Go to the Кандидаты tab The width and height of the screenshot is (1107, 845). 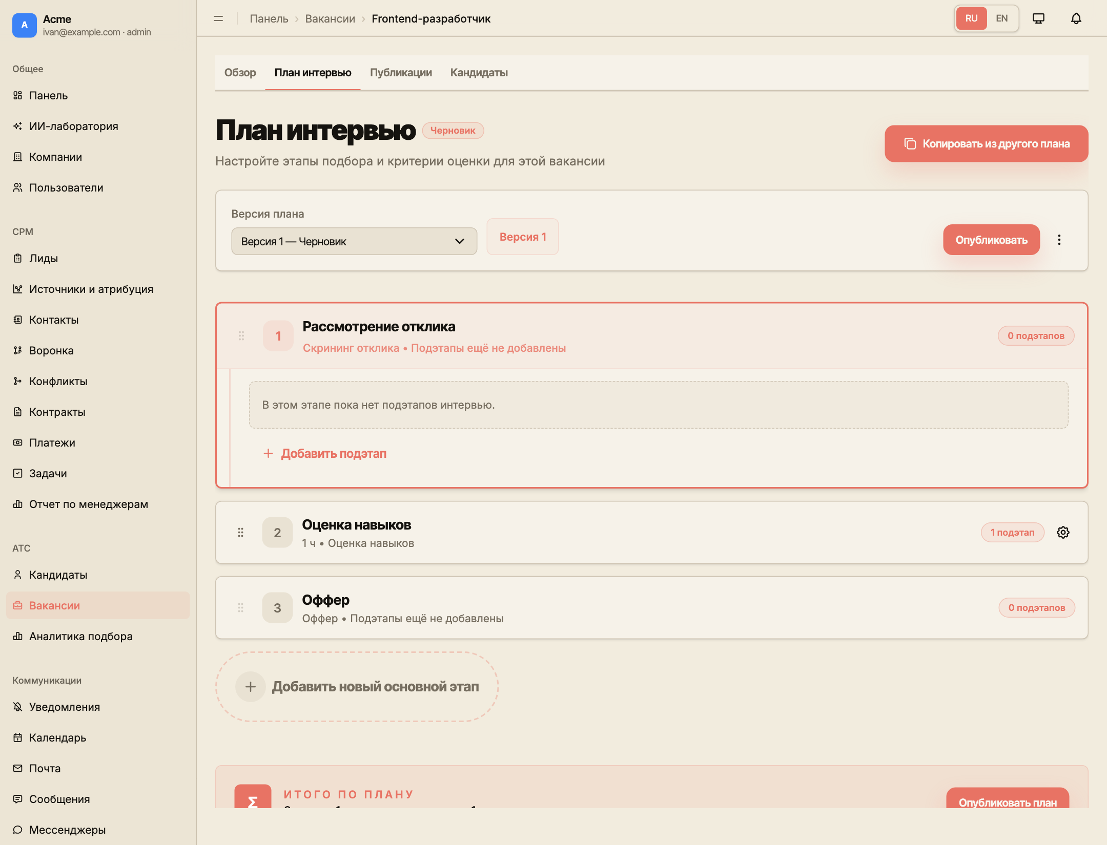click(x=479, y=73)
